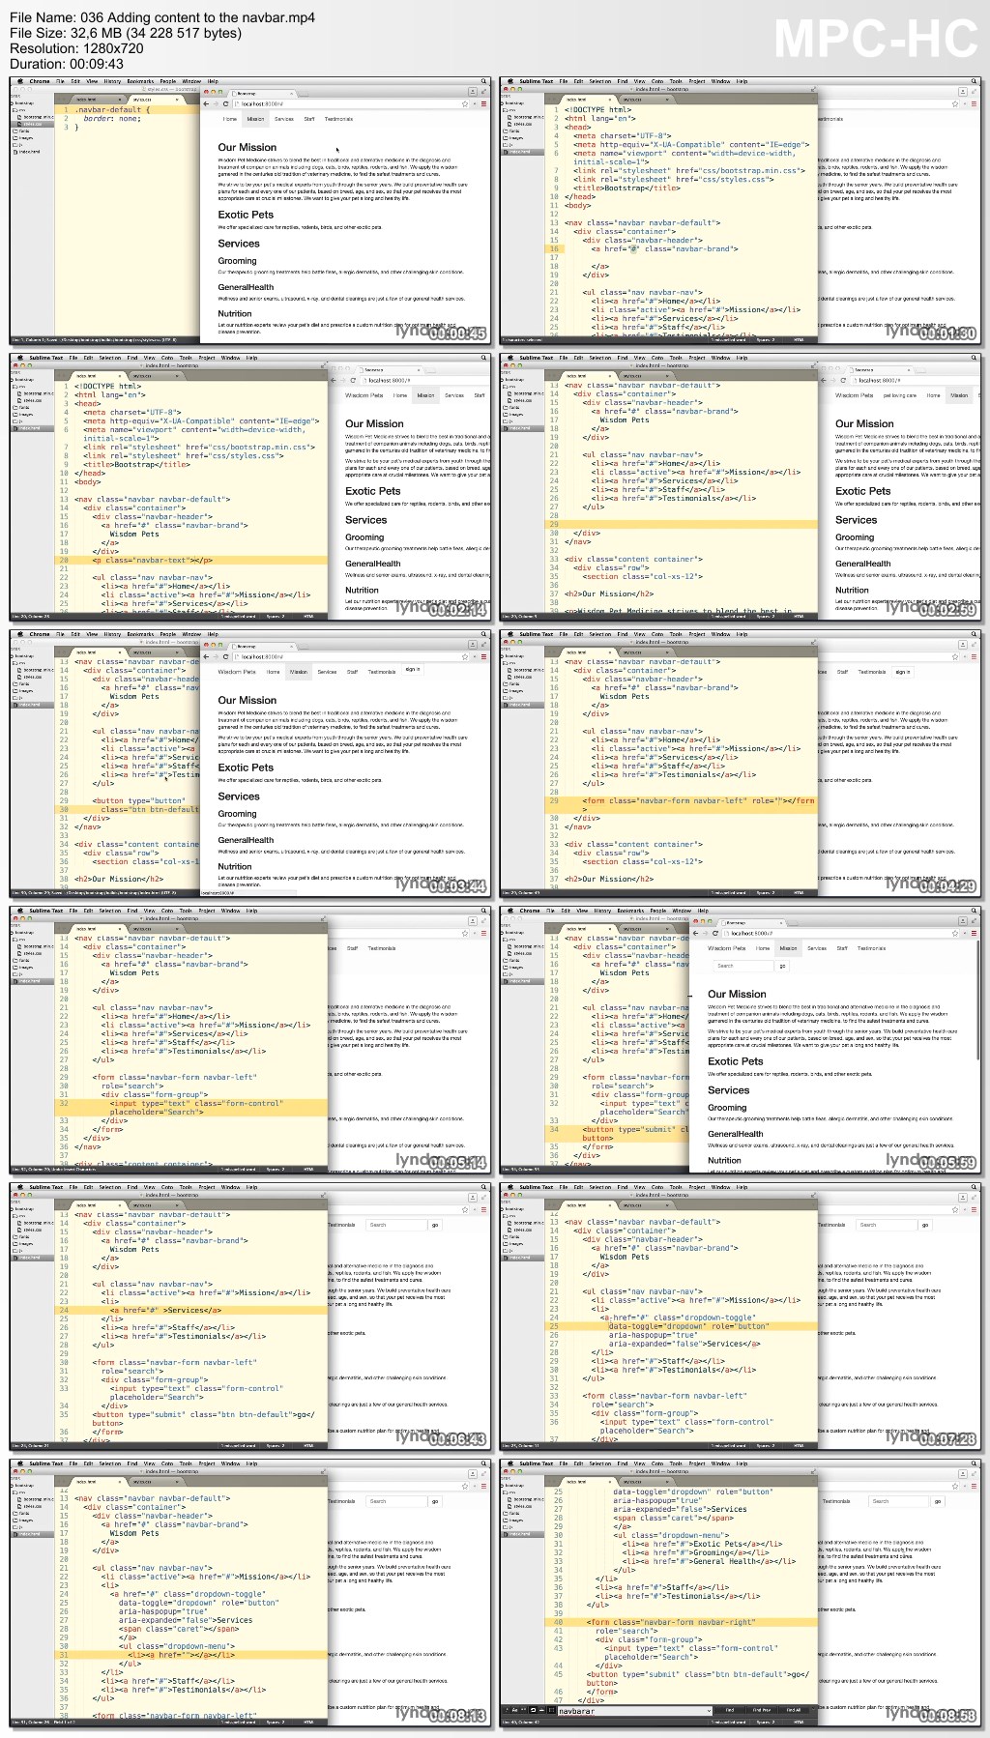This screenshot has height=1738, width=990.
Task: Open the thumbnail frame stamped 00:02:14
Action: [x=251, y=487]
